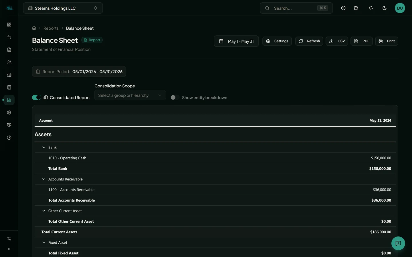The width and height of the screenshot is (412, 257).
Task: Open the sidebar help question mark icon
Action: click(9, 138)
